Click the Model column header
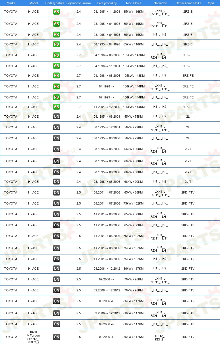This screenshot has width=220, height=345. (x=33, y=3)
